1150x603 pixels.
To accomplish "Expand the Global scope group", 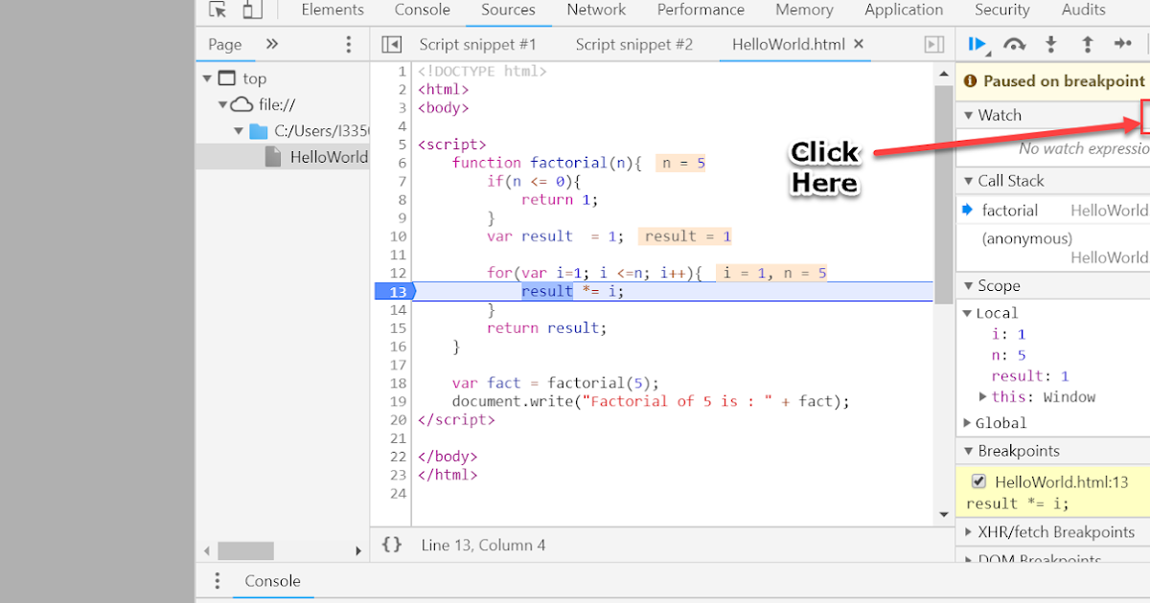I will (x=967, y=423).
